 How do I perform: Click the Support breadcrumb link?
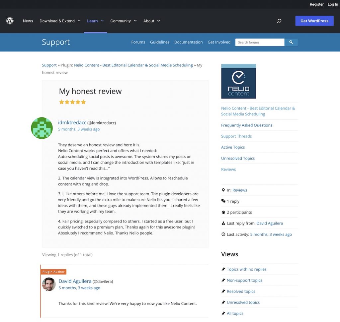point(49,65)
